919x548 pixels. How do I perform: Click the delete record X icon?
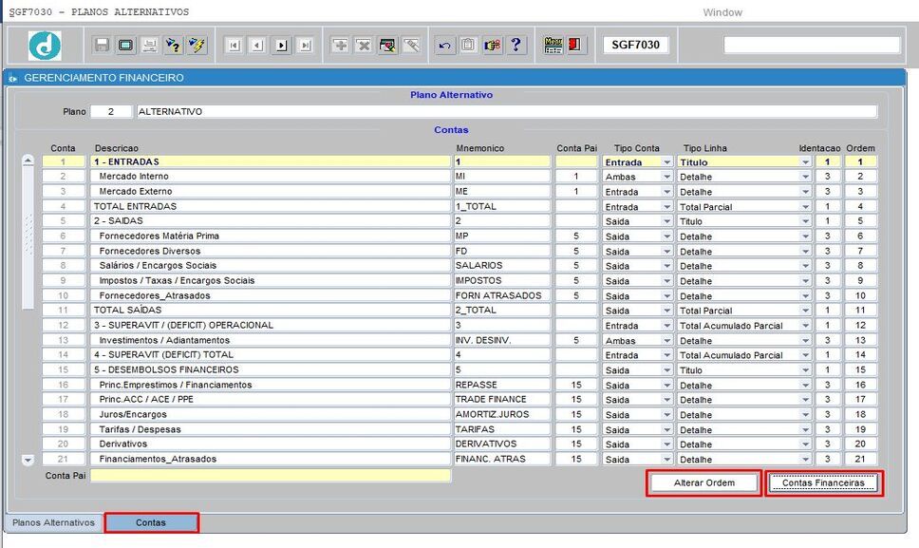click(364, 46)
